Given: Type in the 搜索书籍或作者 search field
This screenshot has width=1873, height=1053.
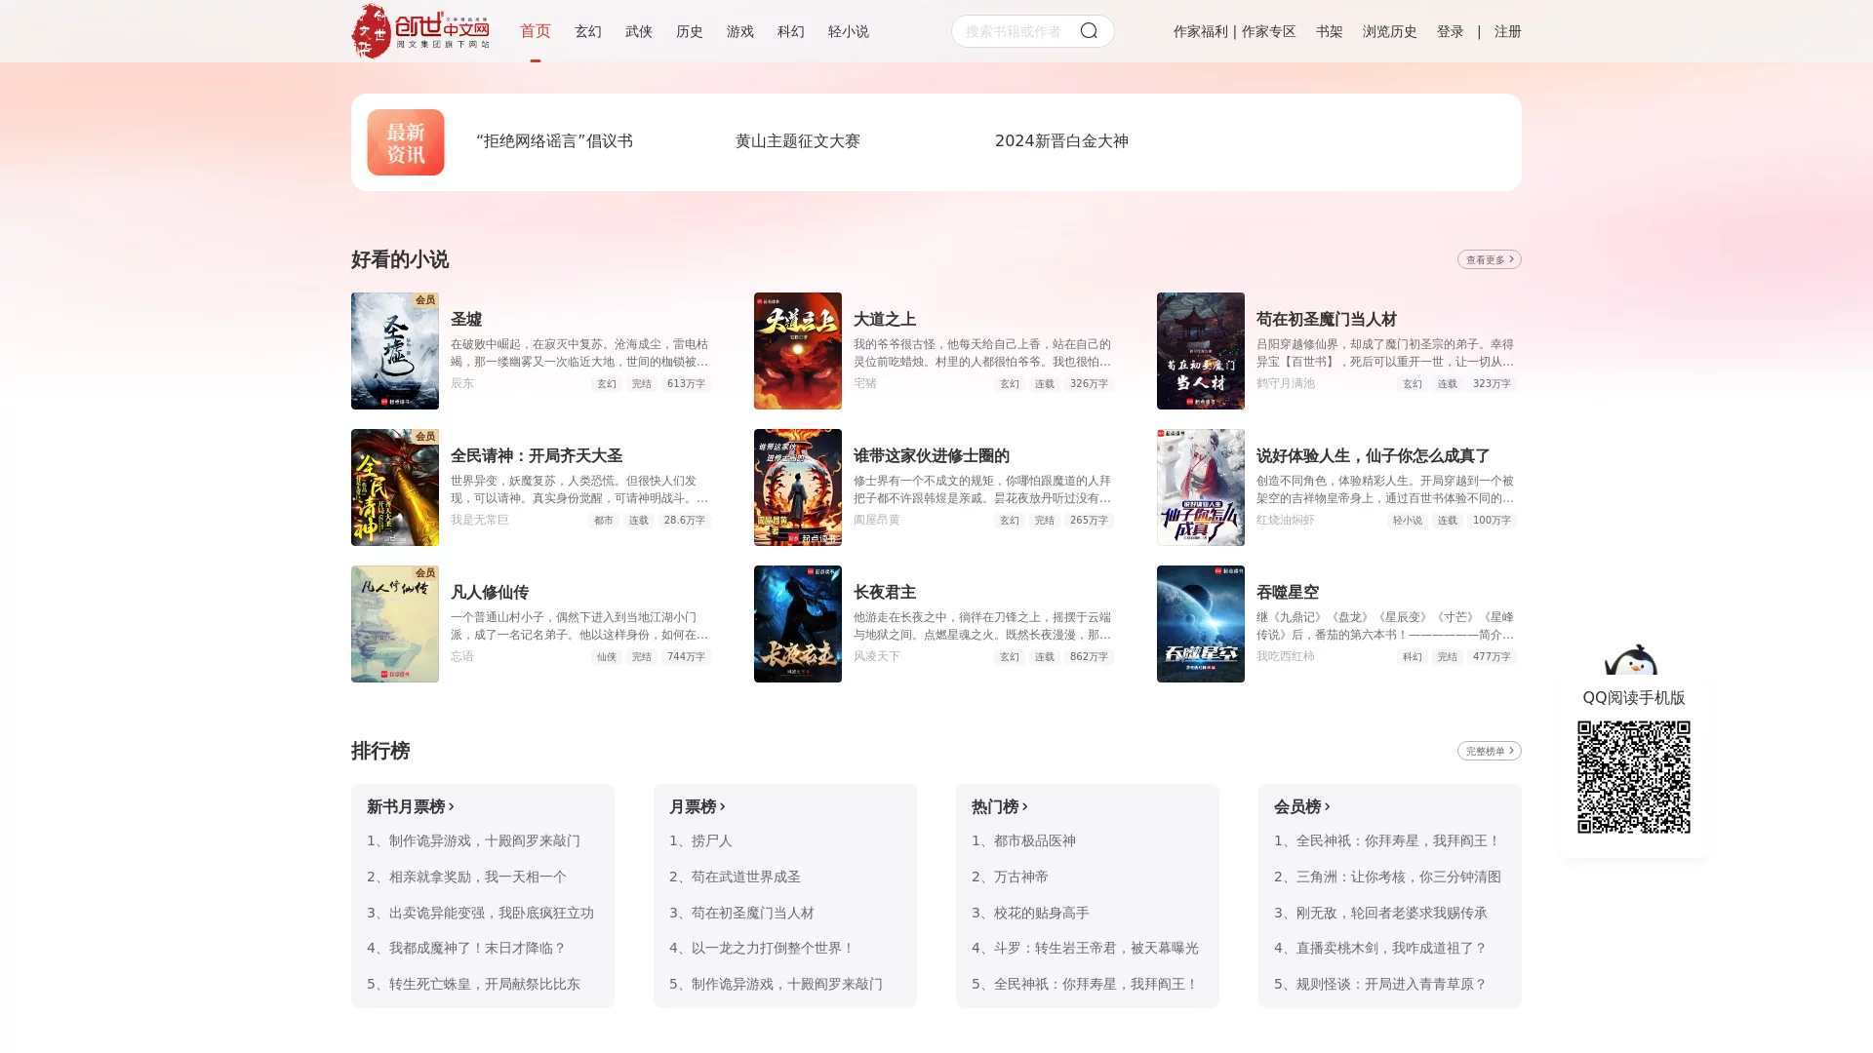Looking at the screenshot, I should (x=1015, y=30).
